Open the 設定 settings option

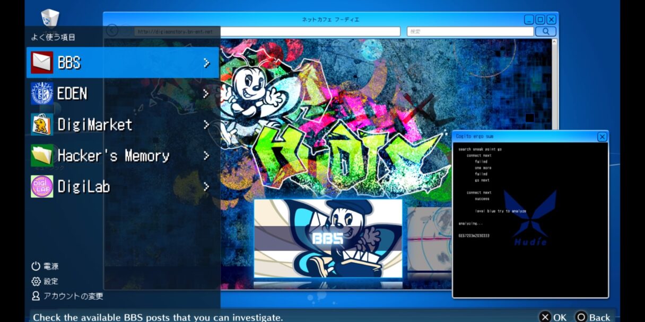click(x=51, y=281)
